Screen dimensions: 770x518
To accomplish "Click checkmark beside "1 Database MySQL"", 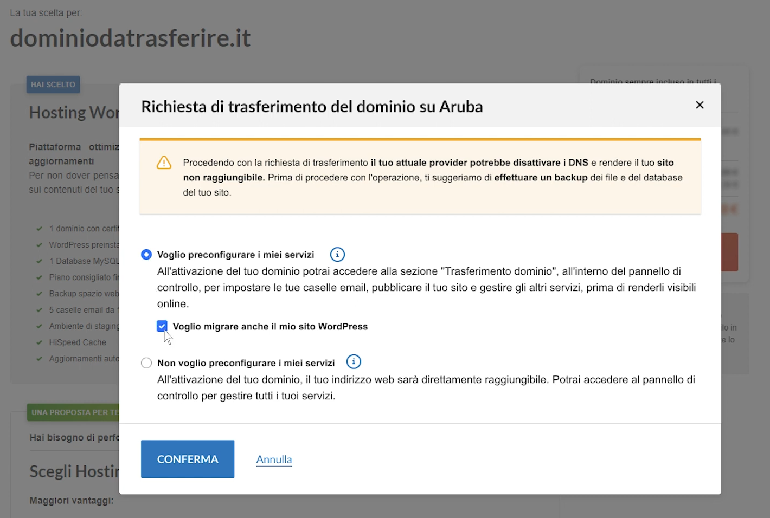I will (39, 261).
